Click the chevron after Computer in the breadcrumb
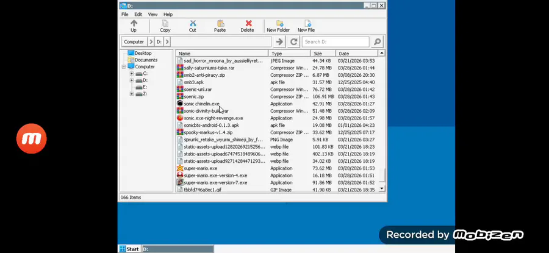This screenshot has width=549, height=253. (x=151, y=41)
